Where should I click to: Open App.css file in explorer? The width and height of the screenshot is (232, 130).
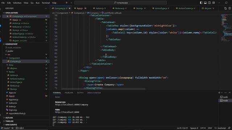pyautogui.click(x=12, y=93)
